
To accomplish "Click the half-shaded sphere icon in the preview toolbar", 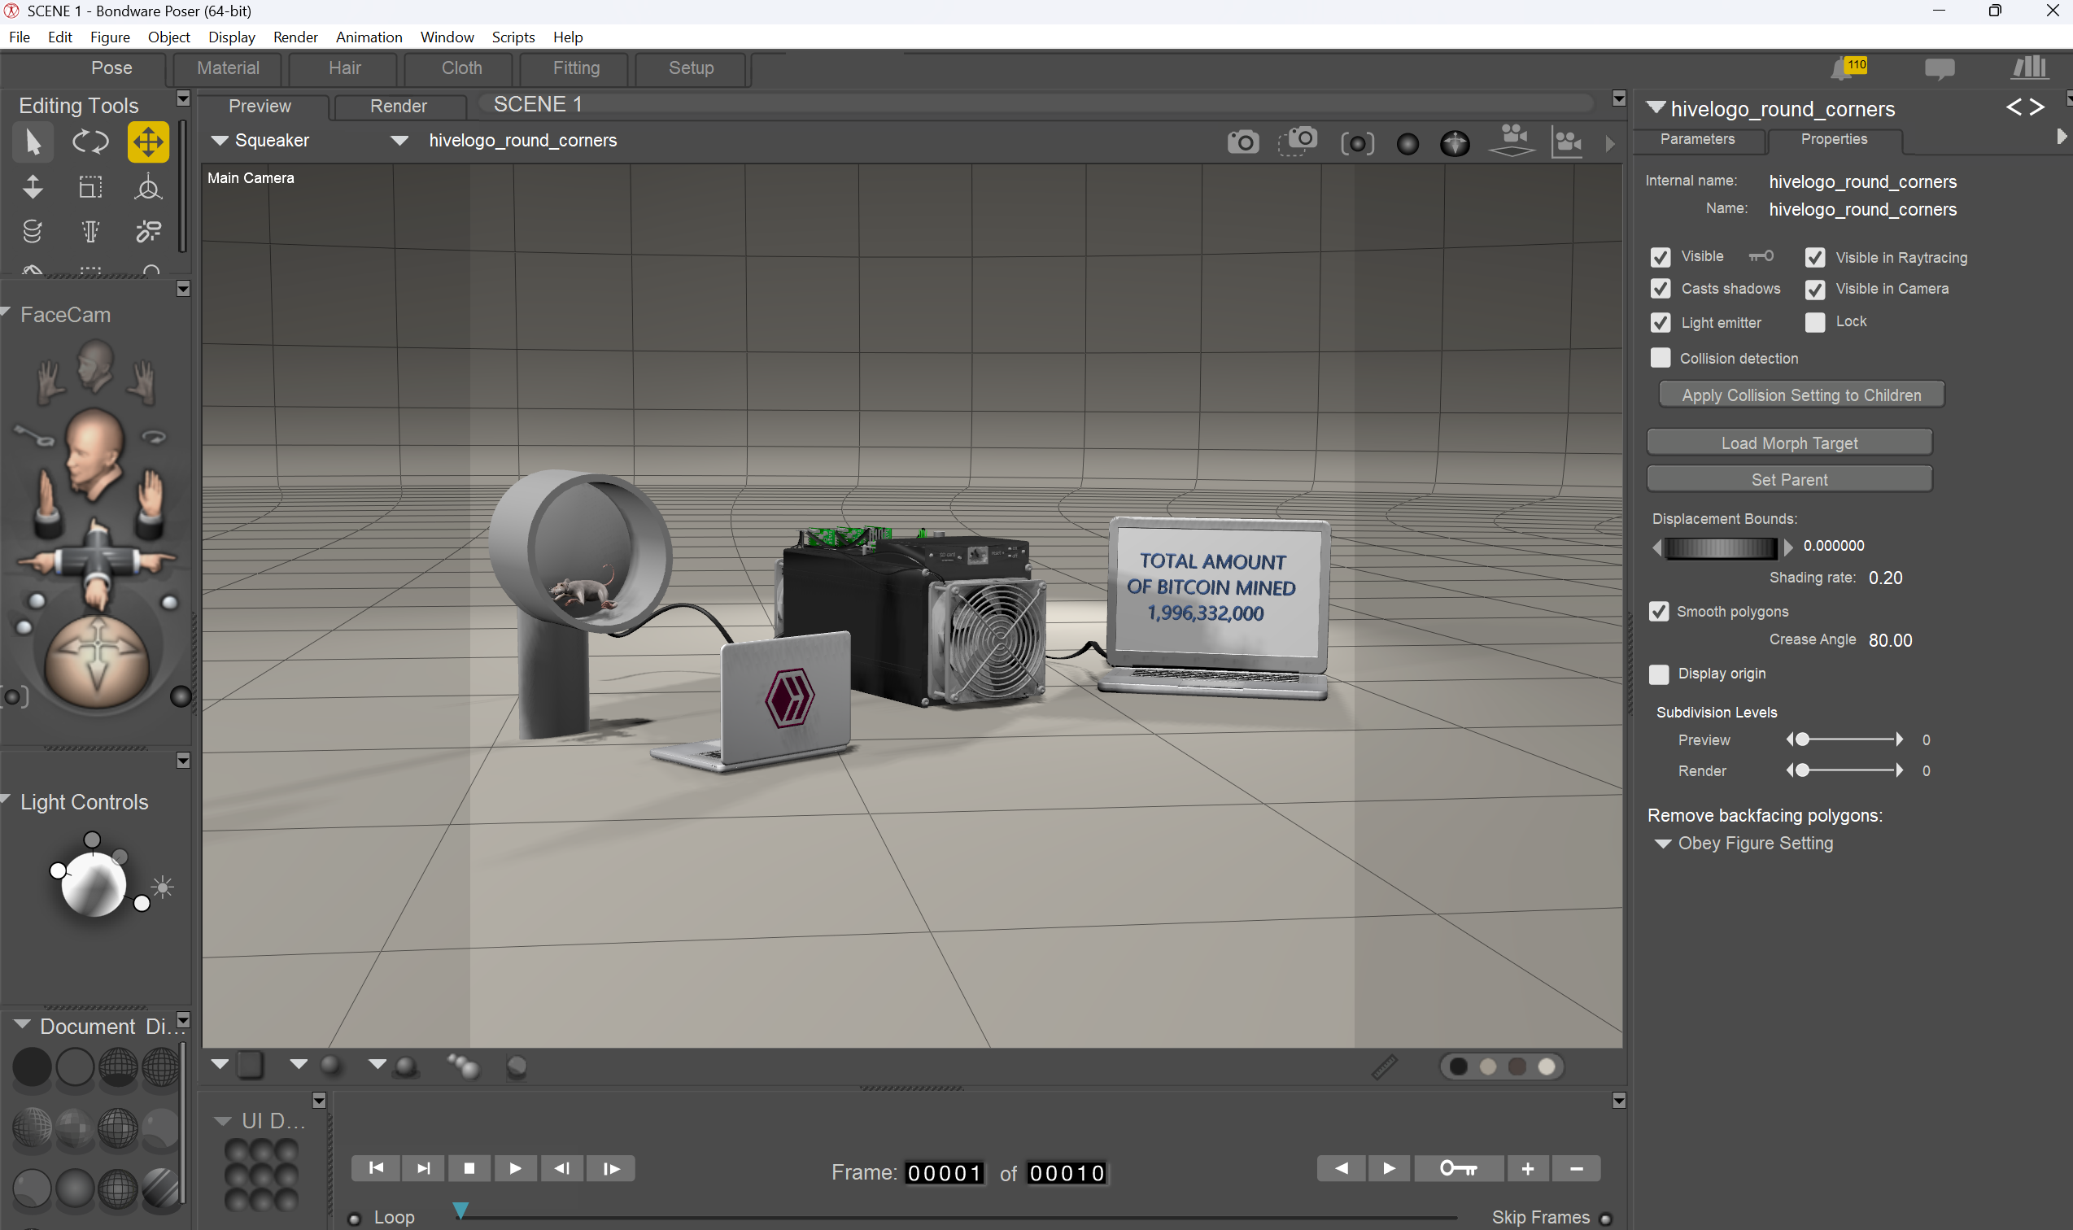I will (x=1455, y=144).
